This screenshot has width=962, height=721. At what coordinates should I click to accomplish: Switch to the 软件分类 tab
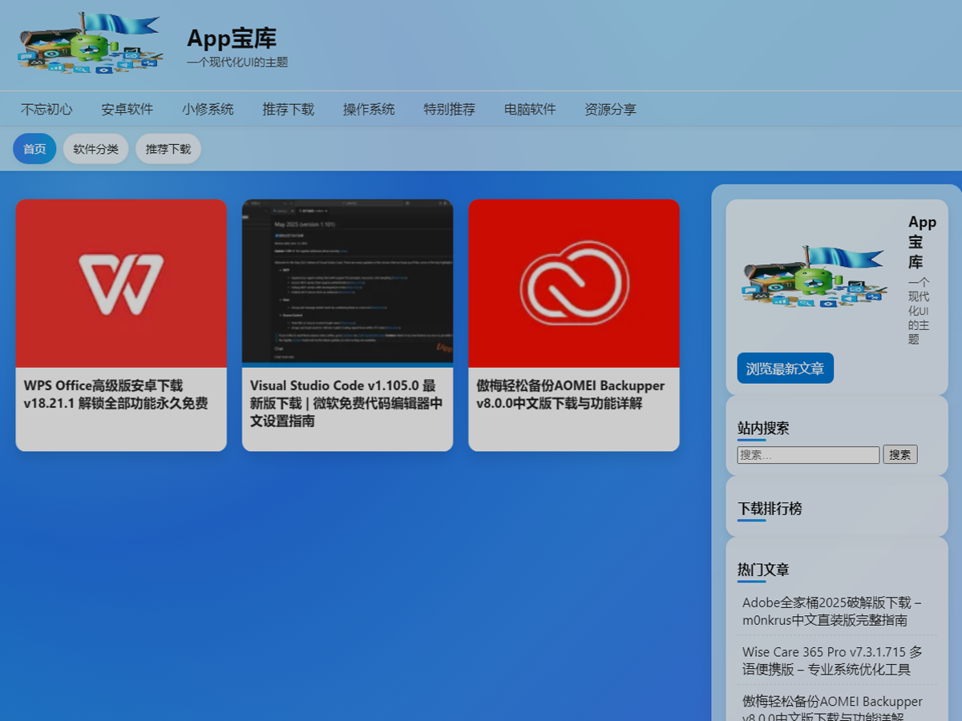click(x=95, y=149)
